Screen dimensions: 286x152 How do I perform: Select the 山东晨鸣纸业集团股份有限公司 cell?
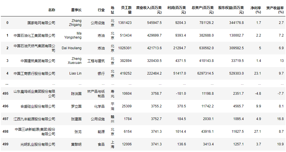pyautogui.click(x=34, y=94)
